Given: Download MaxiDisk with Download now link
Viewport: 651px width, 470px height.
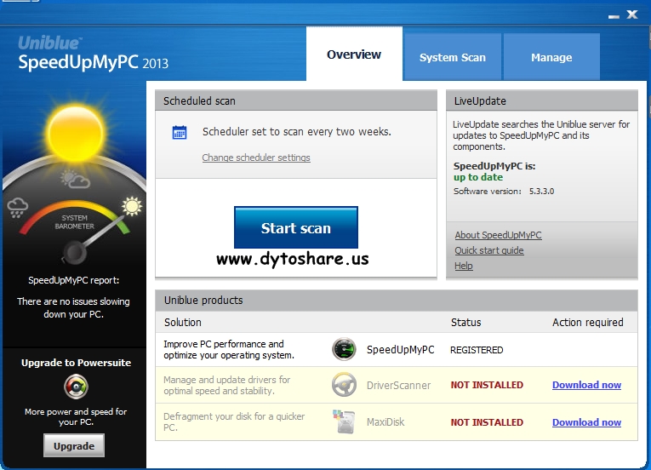Looking at the screenshot, I should 586,422.
